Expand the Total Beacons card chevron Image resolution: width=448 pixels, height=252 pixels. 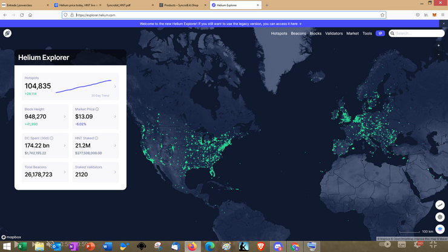65,172
